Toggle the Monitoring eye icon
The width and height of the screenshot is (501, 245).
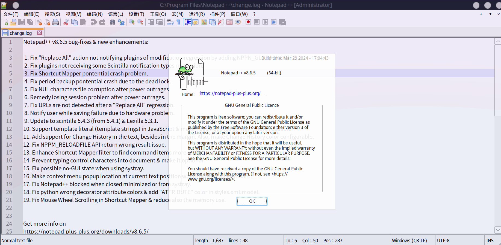pyautogui.click(x=238, y=22)
